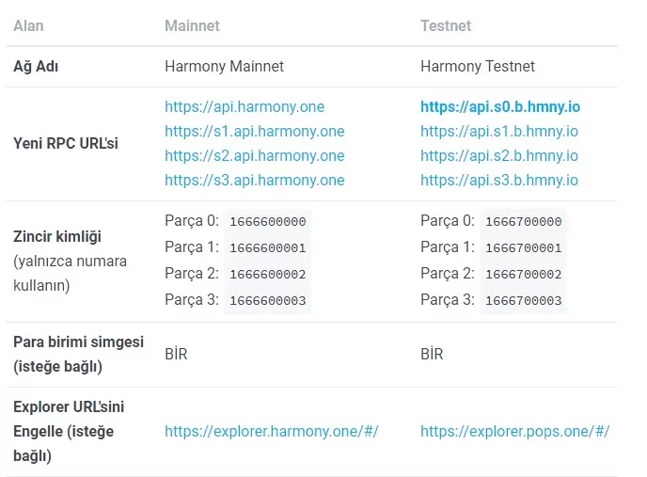Open the https://explorer.harmony.one/#/ explorer link
Viewport: 647px width, 477px height.
pos(271,432)
